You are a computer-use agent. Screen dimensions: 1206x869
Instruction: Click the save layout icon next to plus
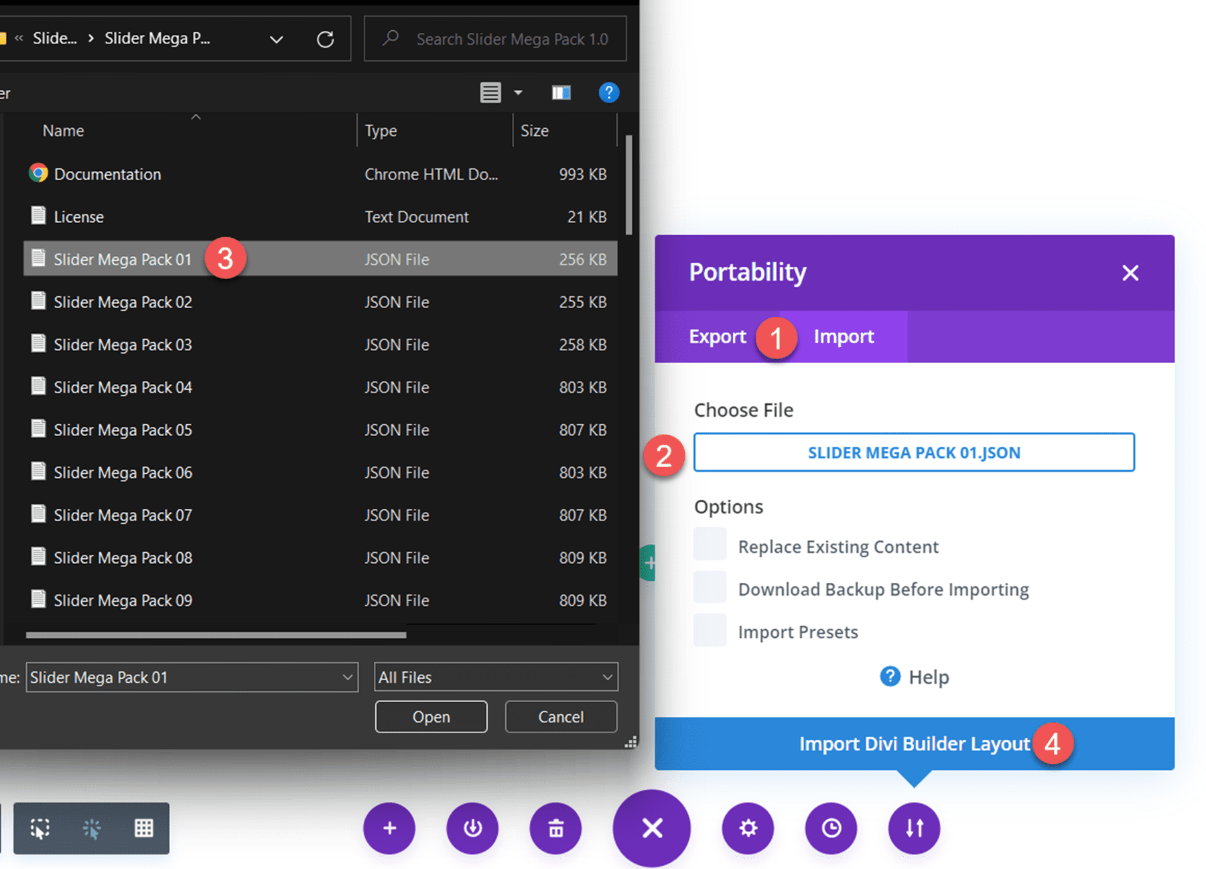click(x=472, y=829)
